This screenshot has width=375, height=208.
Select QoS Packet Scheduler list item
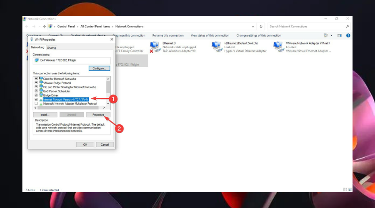point(56,91)
